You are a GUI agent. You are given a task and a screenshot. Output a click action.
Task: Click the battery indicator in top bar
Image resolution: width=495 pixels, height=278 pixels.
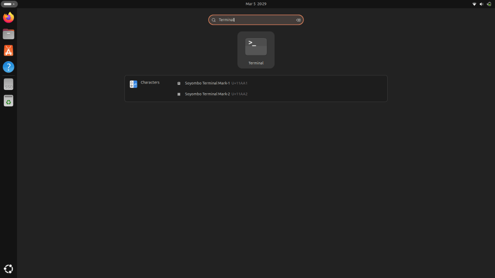[488, 4]
